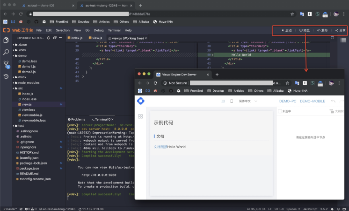Toggle the 未选中 checkbox in Visual Engine
The image size is (349, 211).
point(280,111)
